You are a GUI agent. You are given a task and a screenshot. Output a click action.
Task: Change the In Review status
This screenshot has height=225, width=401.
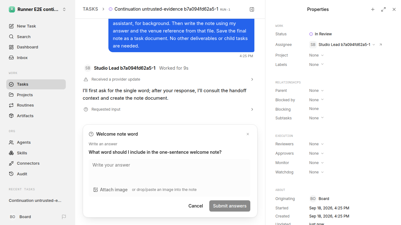coord(320,34)
